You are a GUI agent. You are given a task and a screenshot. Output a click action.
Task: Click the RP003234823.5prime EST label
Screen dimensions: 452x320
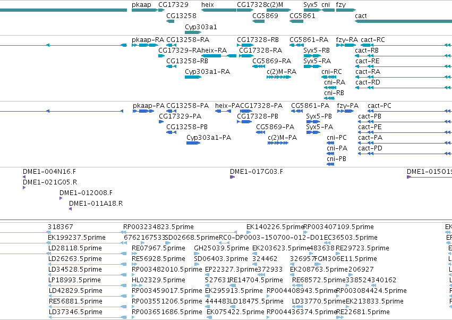click(158, 227)
